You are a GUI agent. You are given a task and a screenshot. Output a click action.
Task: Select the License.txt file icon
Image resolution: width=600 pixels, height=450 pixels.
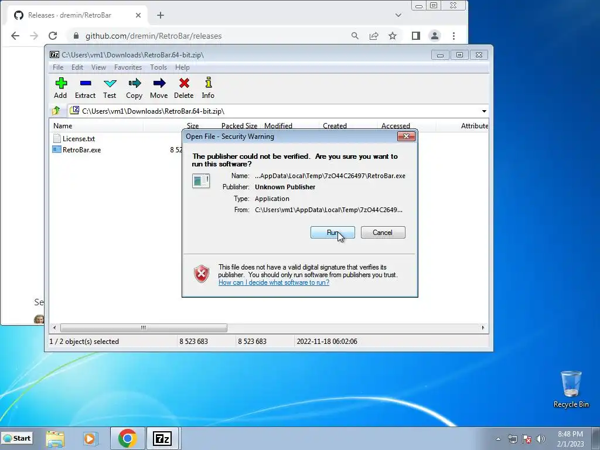[x=57, y=138]
